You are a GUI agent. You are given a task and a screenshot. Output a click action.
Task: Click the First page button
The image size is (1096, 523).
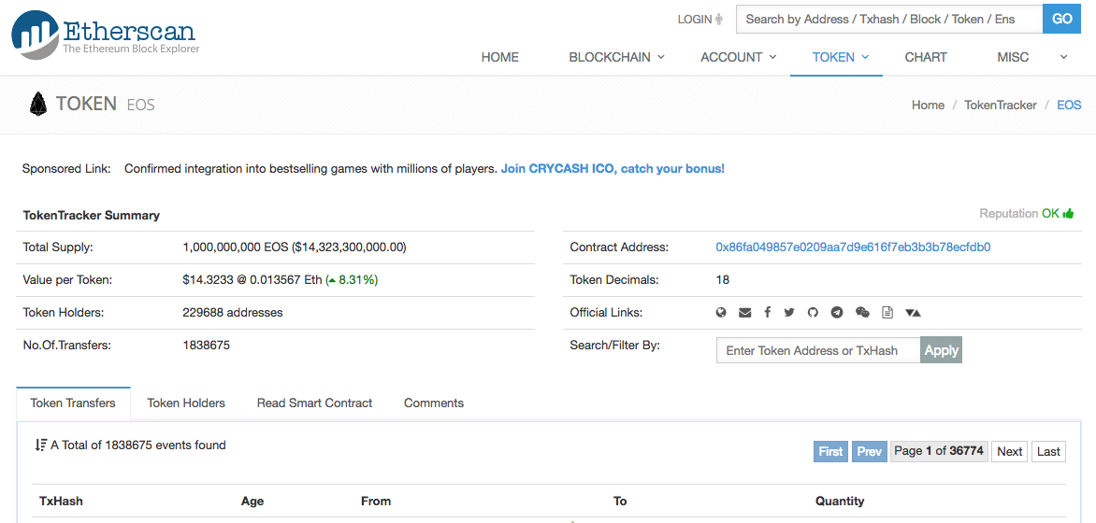(830, 452)
